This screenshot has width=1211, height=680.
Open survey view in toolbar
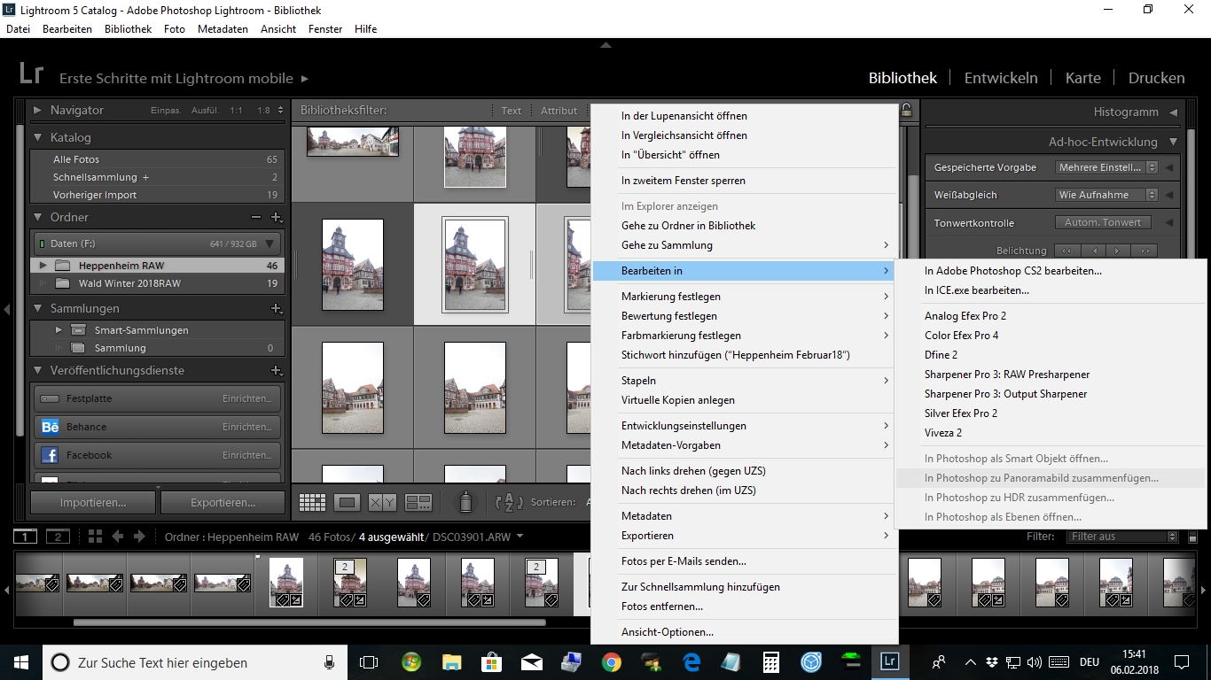tap(418, 502)
